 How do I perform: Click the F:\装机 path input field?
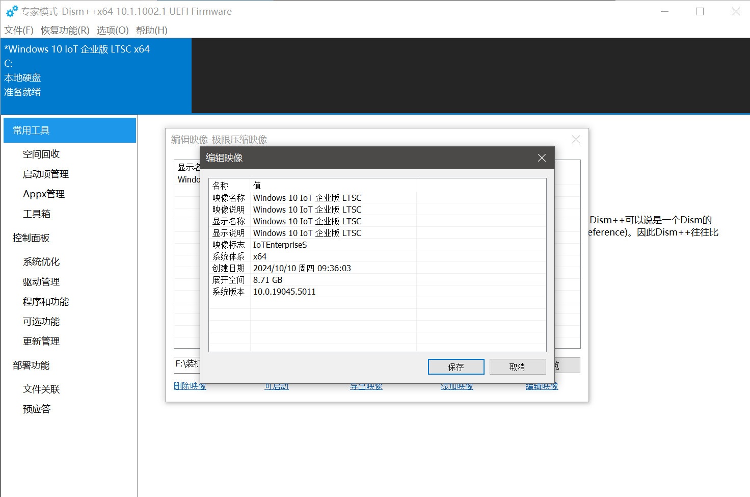(x=187, y=364)
